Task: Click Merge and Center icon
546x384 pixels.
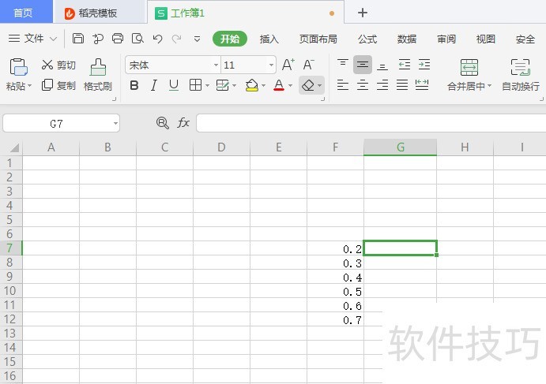Action: coord(469,68)
